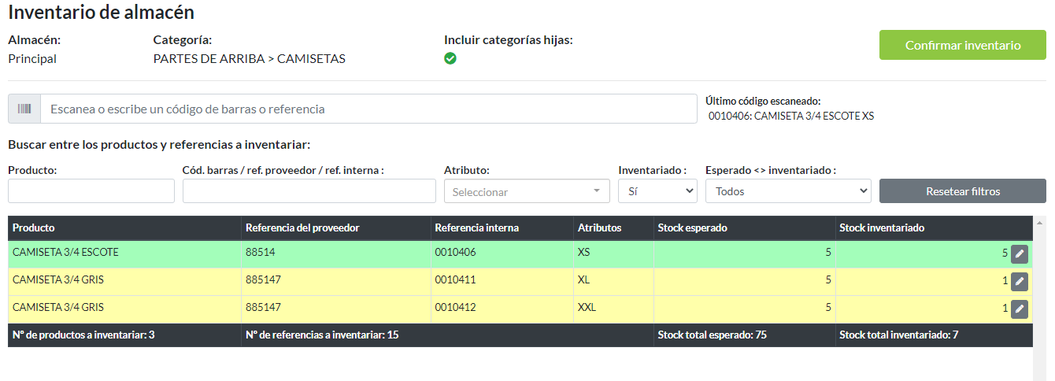This screenshot has height=381, width=1055.
Task: Sort by Producto column header
Action: (x=34, y=228)
